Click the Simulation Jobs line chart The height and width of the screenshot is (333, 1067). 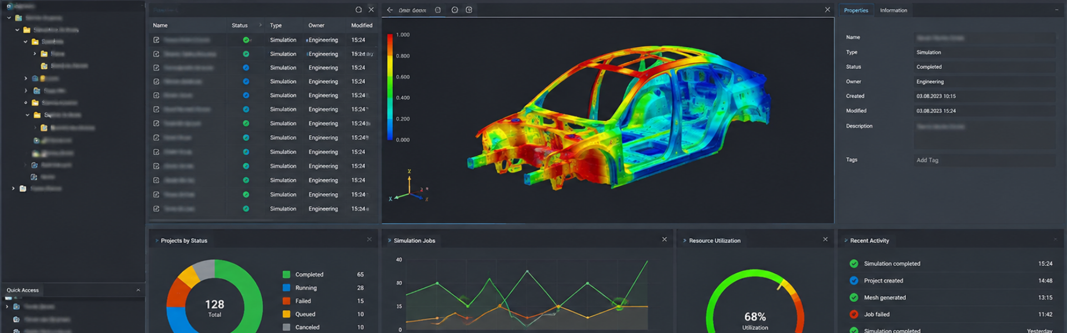point(527,294)
